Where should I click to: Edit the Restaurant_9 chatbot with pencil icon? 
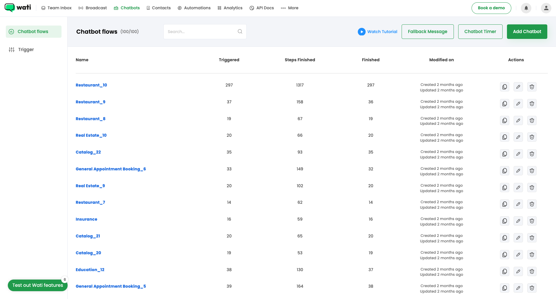[x=518, y=104]
